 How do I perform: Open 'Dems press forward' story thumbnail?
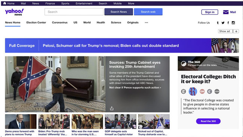21,122
